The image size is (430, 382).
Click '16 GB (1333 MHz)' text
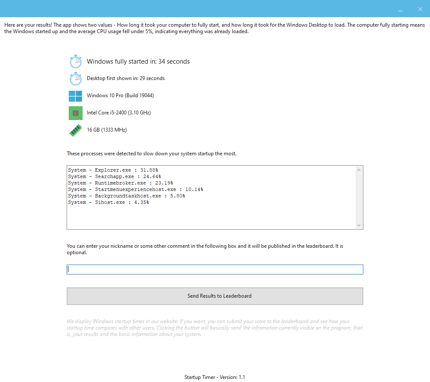pyautogui.click(x=107, y=130)
